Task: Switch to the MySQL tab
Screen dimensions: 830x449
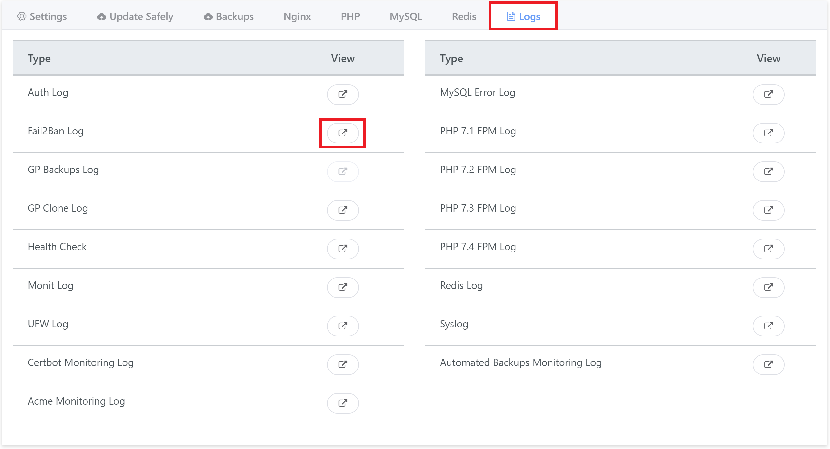Action: point(406,16)
